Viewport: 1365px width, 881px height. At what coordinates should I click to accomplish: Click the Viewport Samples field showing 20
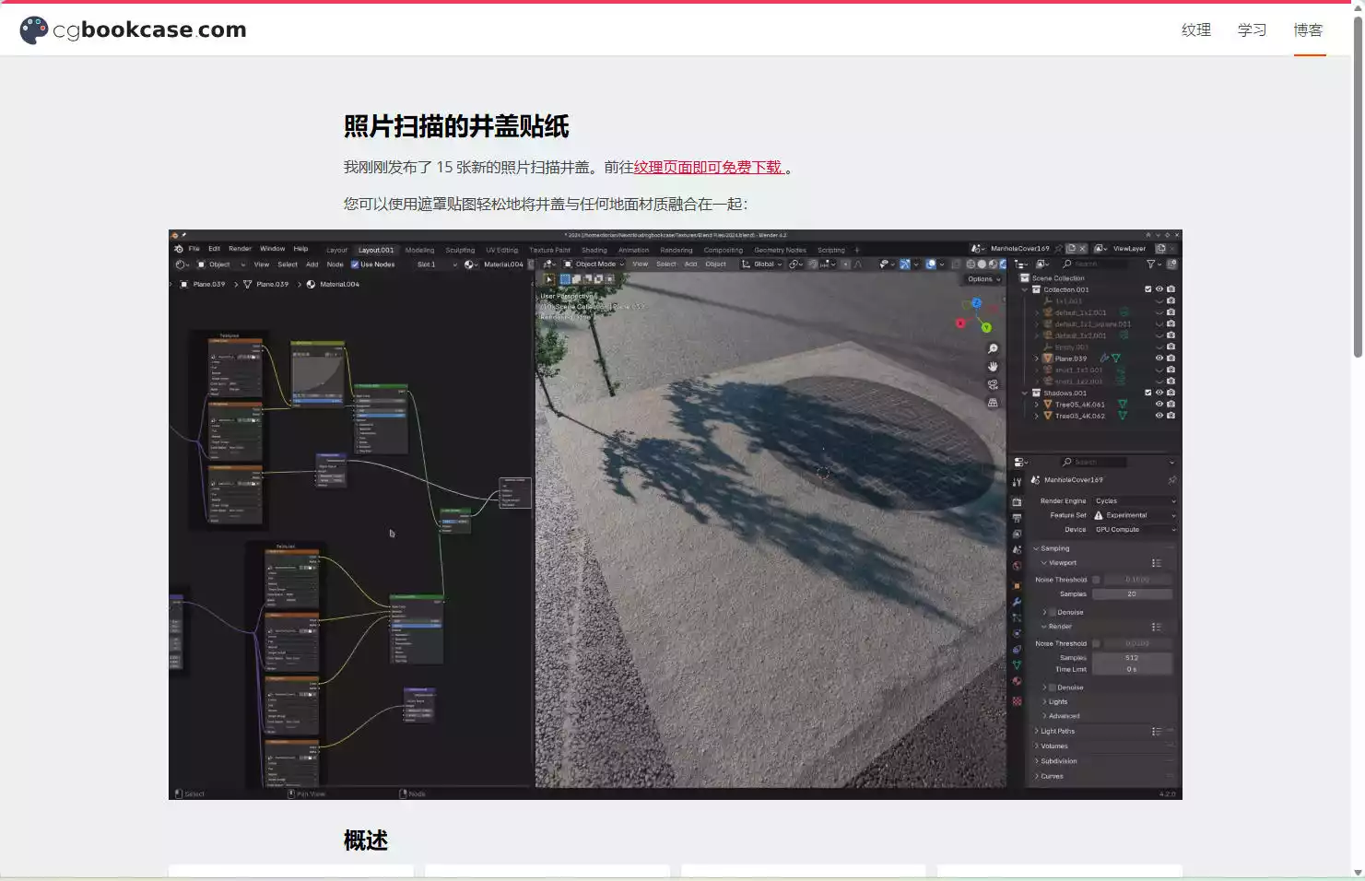1132,594
